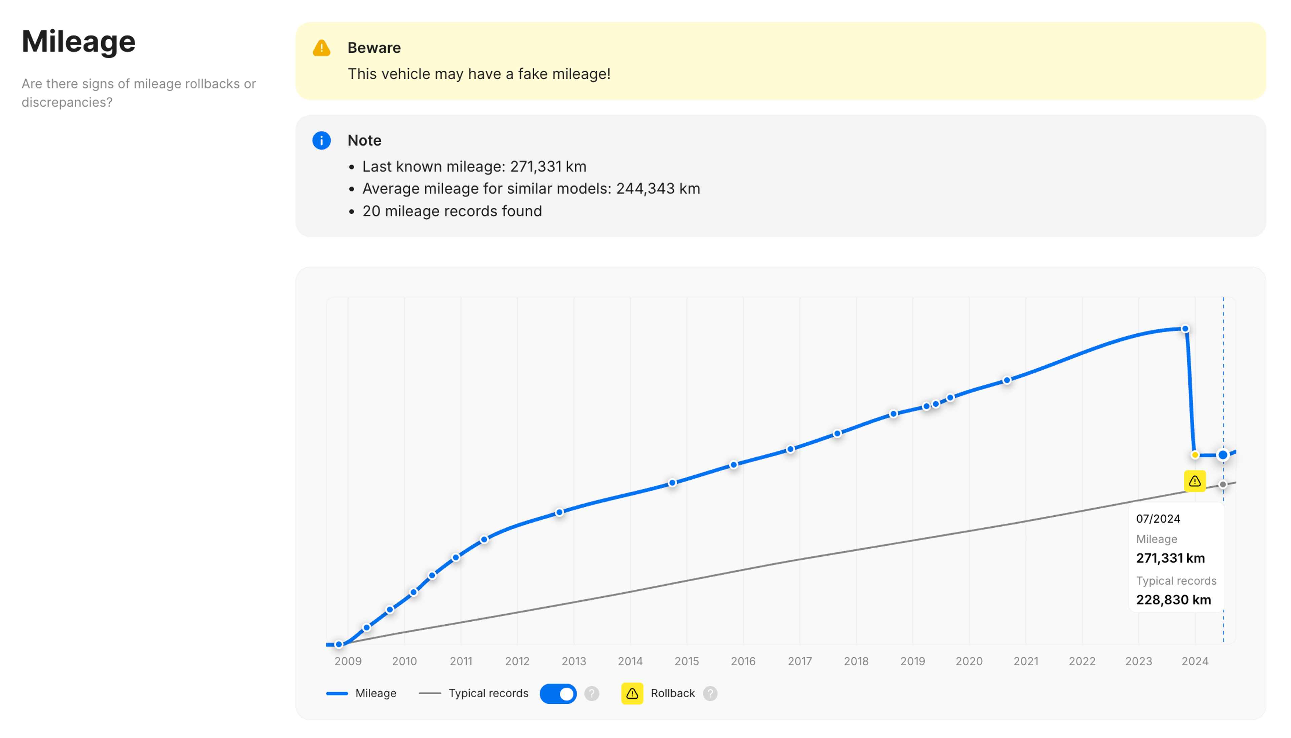Image resolution: width=1291 pixels, height=738 pixels.
Task: Click 'This vehicle may have a fake mileage!'
Action: [479, 74]
